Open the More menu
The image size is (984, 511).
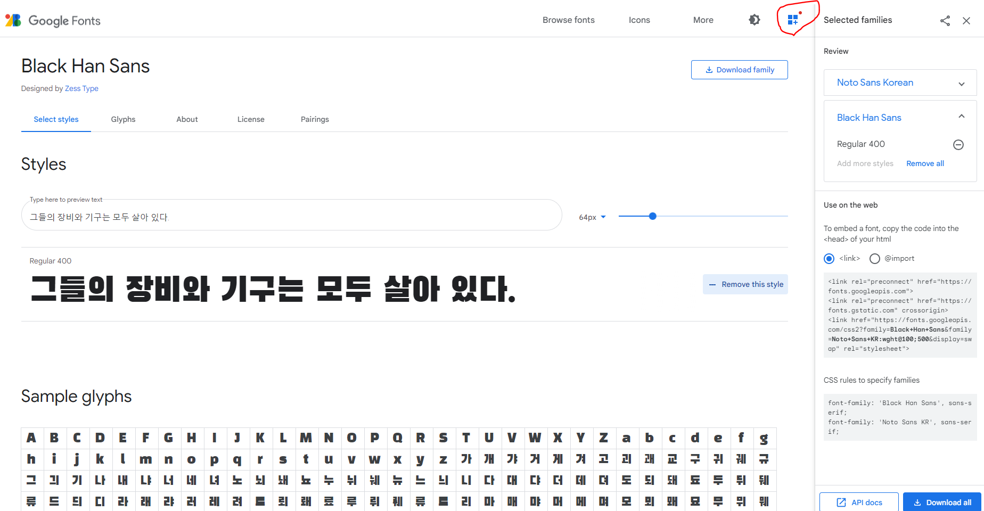(x=703, y=20)
